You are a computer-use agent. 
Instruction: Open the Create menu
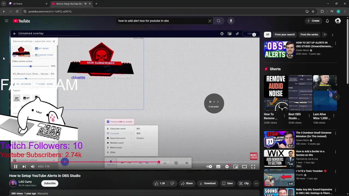pos(313,21)
